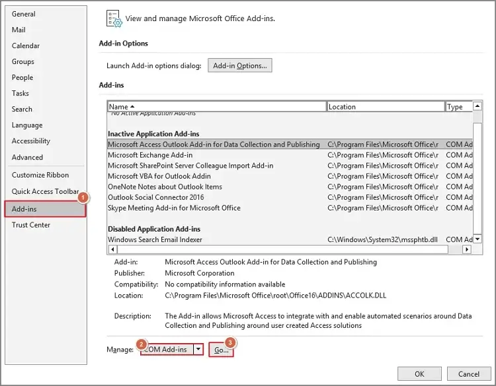Click the horizontal scroll left arrow
The height and width of the screenshot is (386, 496).
tap(112, 249)
